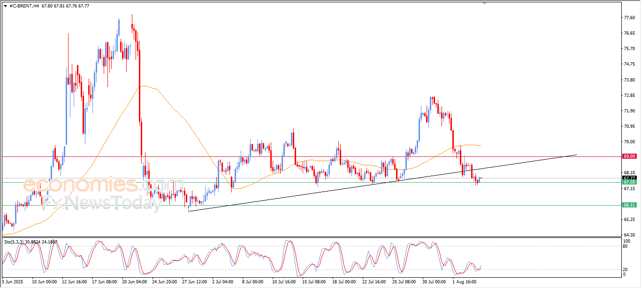Click the #C-BRENT,H4 symbol title text
The image size is (641, 288).
24,6
